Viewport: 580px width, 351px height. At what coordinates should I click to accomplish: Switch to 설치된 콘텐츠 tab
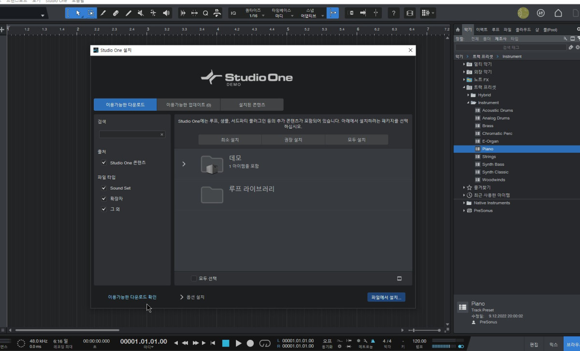coord(252,105)
